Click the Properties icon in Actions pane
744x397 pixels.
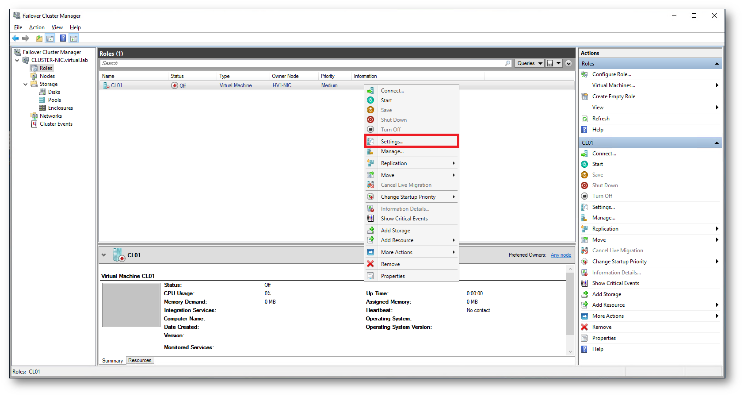584,338
